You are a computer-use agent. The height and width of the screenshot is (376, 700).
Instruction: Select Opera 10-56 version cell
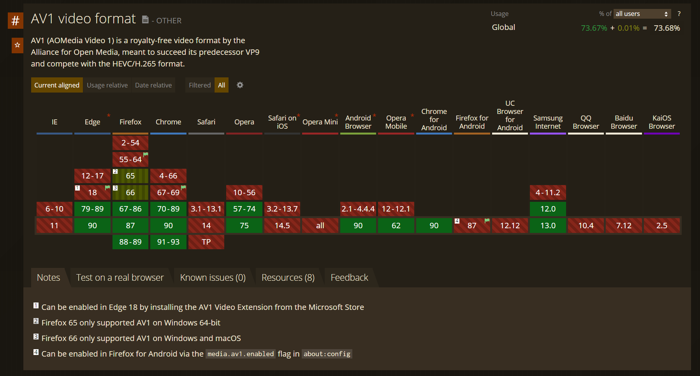(x=244, y=192)
